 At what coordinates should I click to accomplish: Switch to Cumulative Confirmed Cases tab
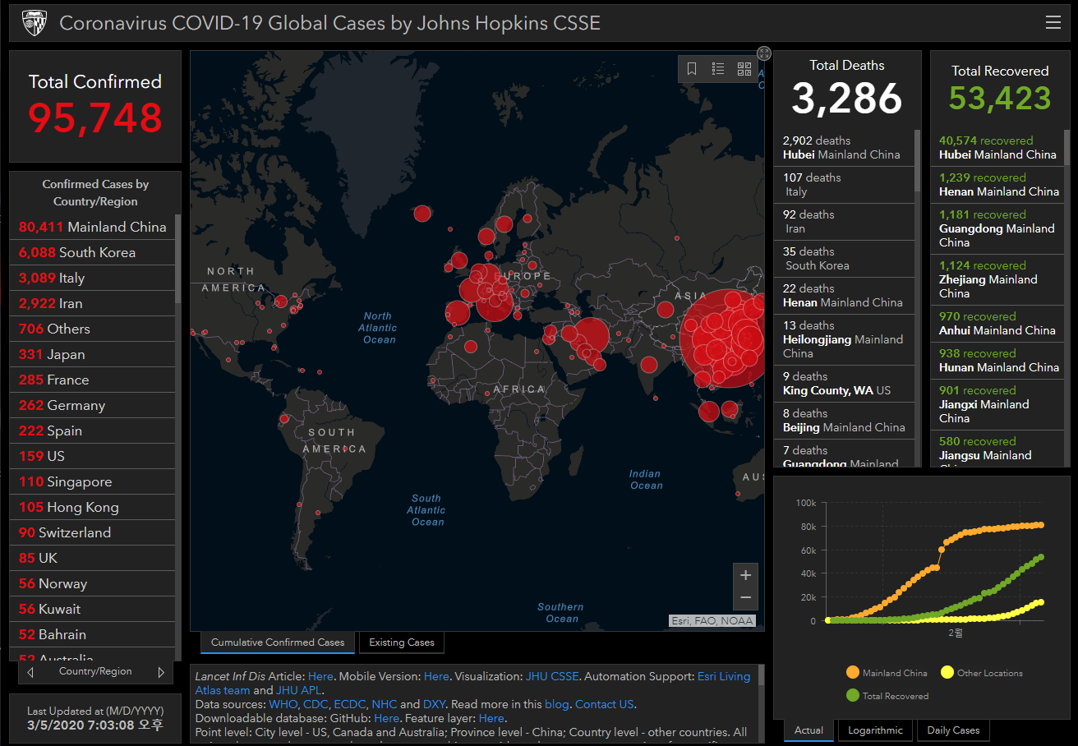click(x=278, y=642)
